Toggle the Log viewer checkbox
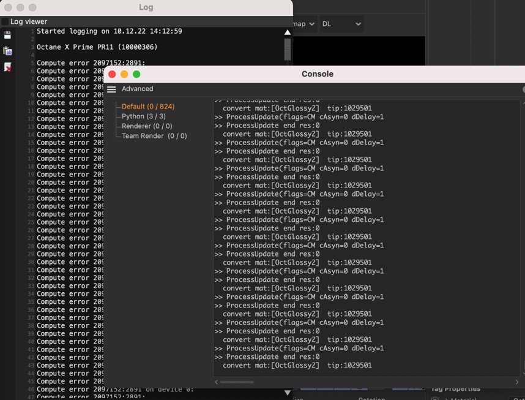The image size is (525, 400). (5, 22)
